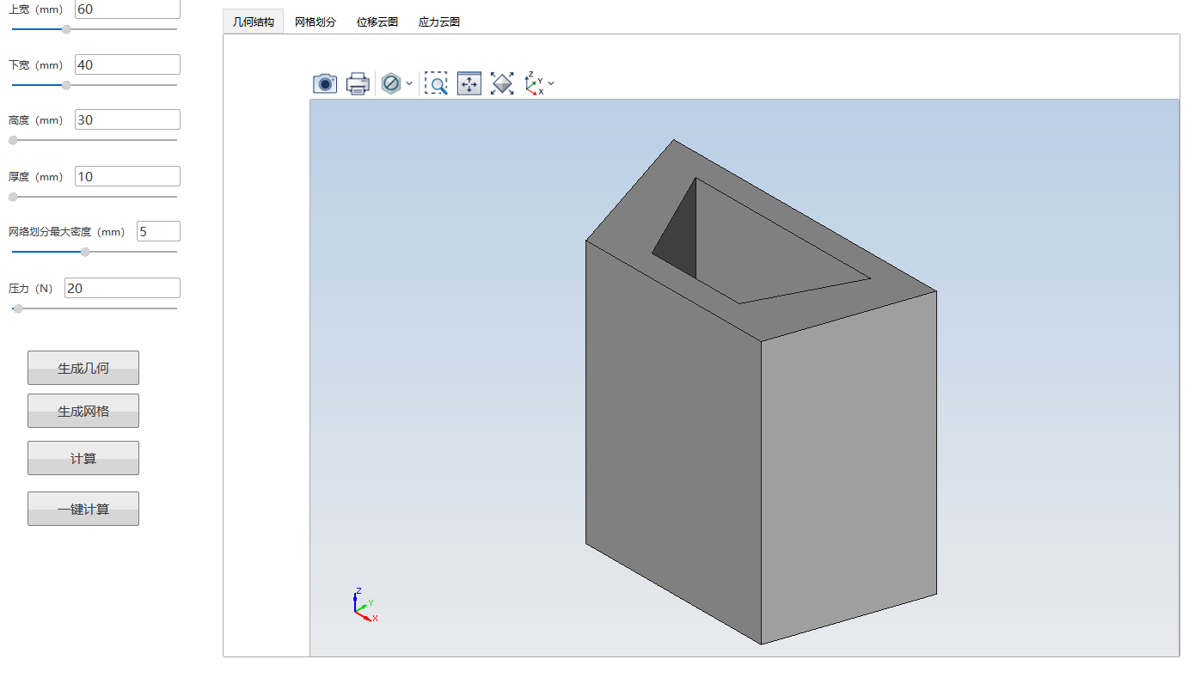The height and width of the screenshot is (690, 1195).
Task: Click the 网络划分最大密度 slider handle
Action: point(85,252)
